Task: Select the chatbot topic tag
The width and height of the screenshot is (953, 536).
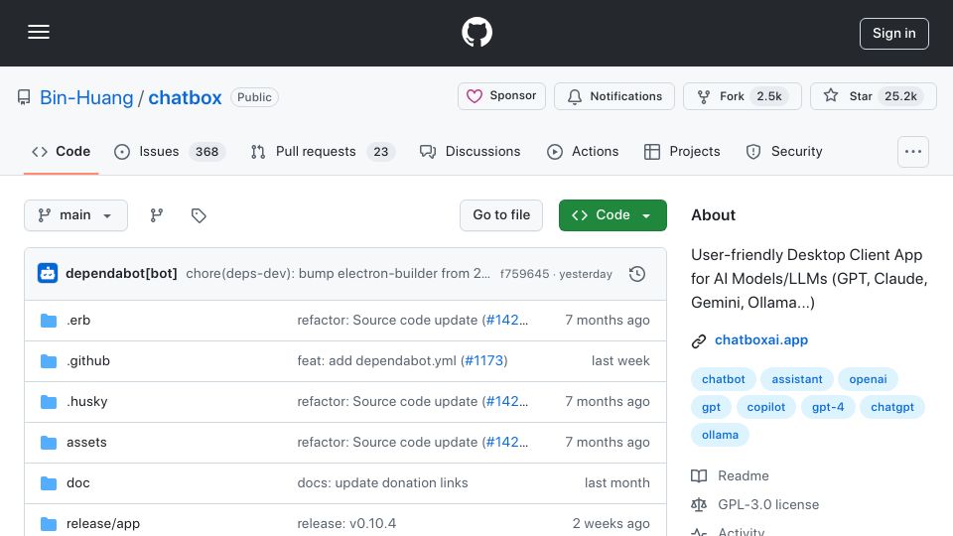Action: tap(724, 379)
